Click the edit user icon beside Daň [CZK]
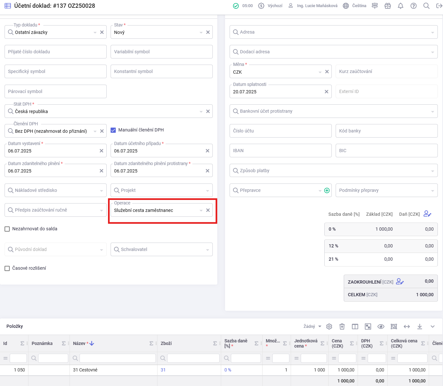The height and width of the screenshot is (386, 443). tap(427, 214)
